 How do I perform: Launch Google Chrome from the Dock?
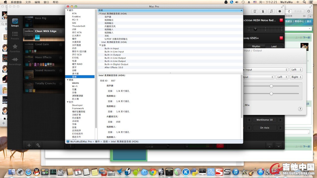pyautogui.click(x=153, y=172)
